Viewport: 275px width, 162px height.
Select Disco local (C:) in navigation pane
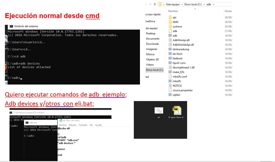click(155, 70)
